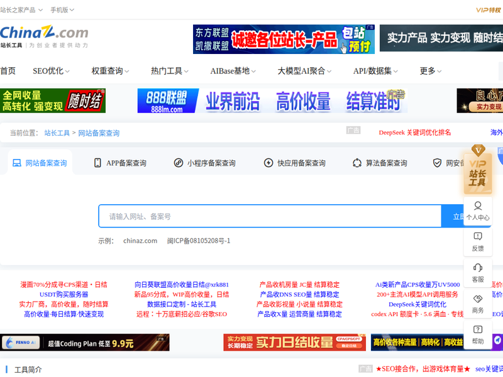Click 产品收DNS SEO量 结算稳定 link
The image size is (503, 377).
[x=299, y=294]
